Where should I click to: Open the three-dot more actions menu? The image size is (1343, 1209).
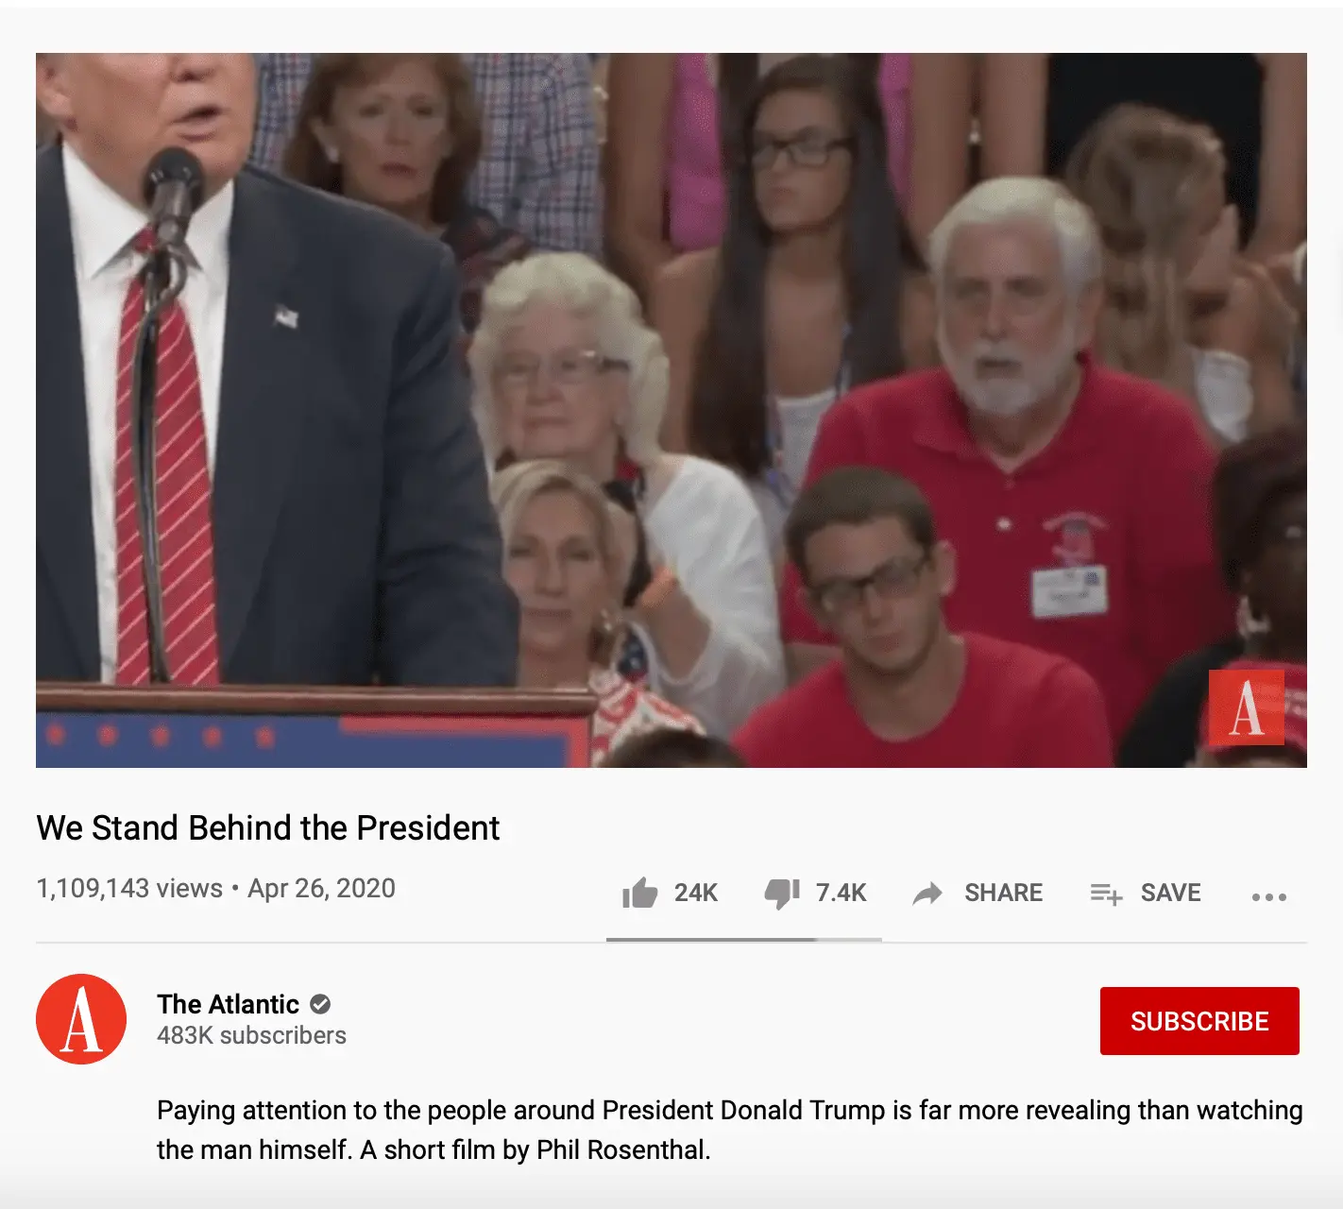1268,896
